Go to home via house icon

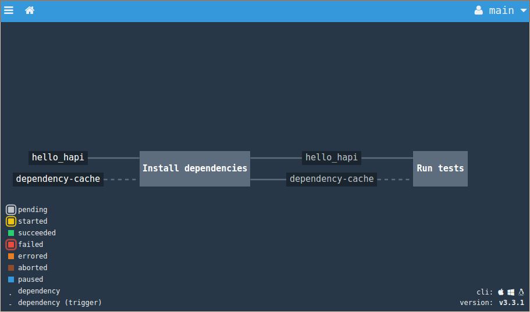(x=30, y=10)
